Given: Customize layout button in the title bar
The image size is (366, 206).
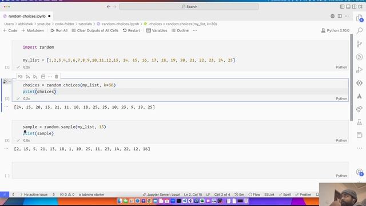Looking at the screenshot, I should [360, 6].
